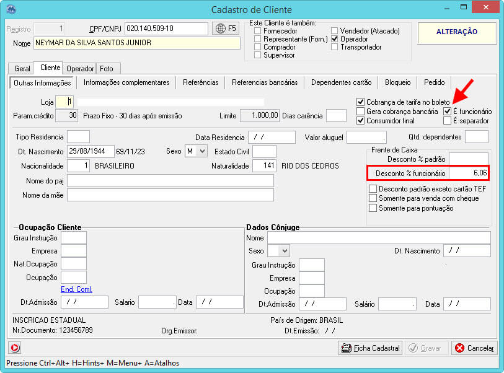Click the Cancelar button
Viewport: 504px width, 373px height.
(474, 348)
